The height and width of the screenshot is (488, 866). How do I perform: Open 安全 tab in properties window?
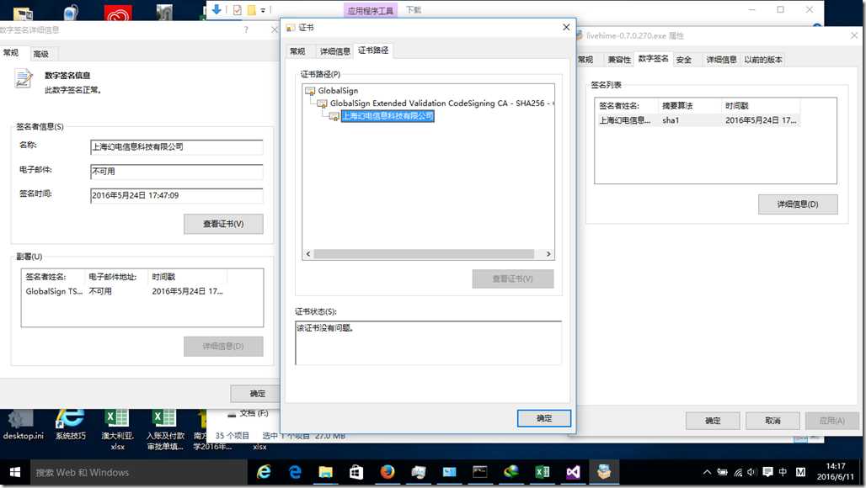coord(684,60)
